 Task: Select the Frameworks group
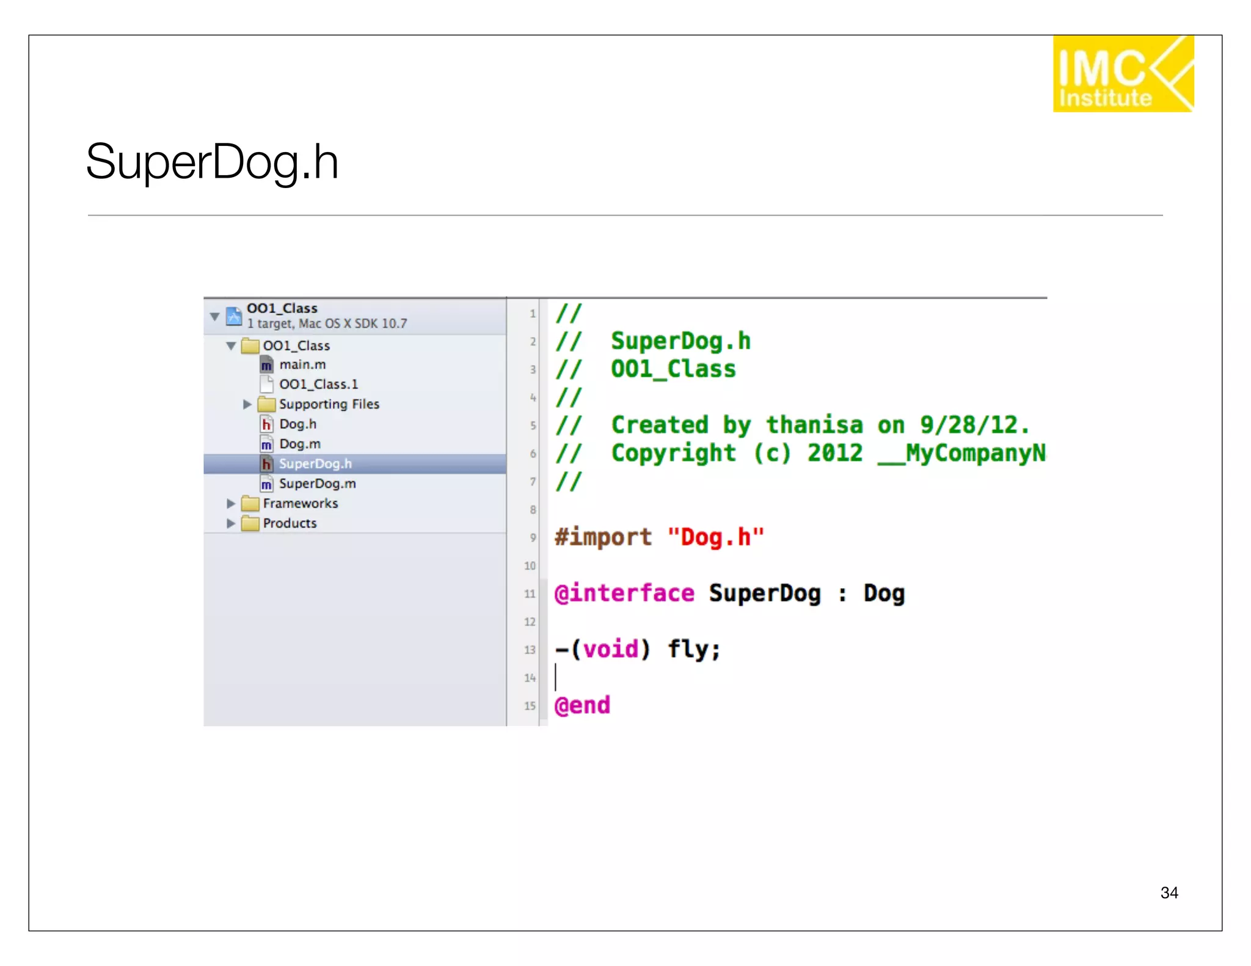pyautogui.click(x=301, y=503)
